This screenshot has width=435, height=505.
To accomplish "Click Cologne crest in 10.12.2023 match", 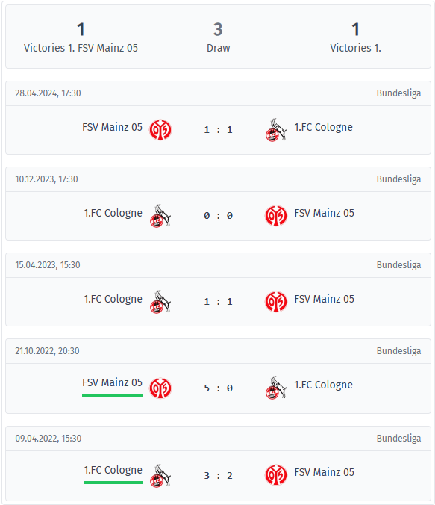I will tap(160, 215).
